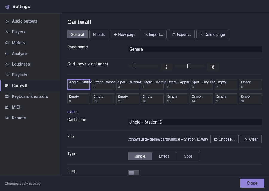Select cart 3 Spot – Riverside

click(x=128, y=84)
